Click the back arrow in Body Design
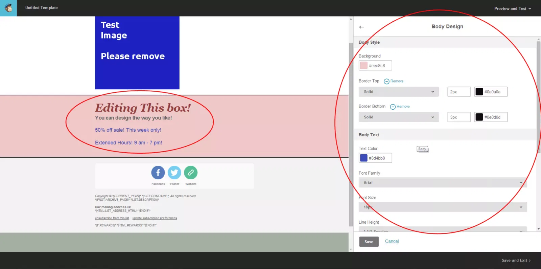 pos(361,27)
